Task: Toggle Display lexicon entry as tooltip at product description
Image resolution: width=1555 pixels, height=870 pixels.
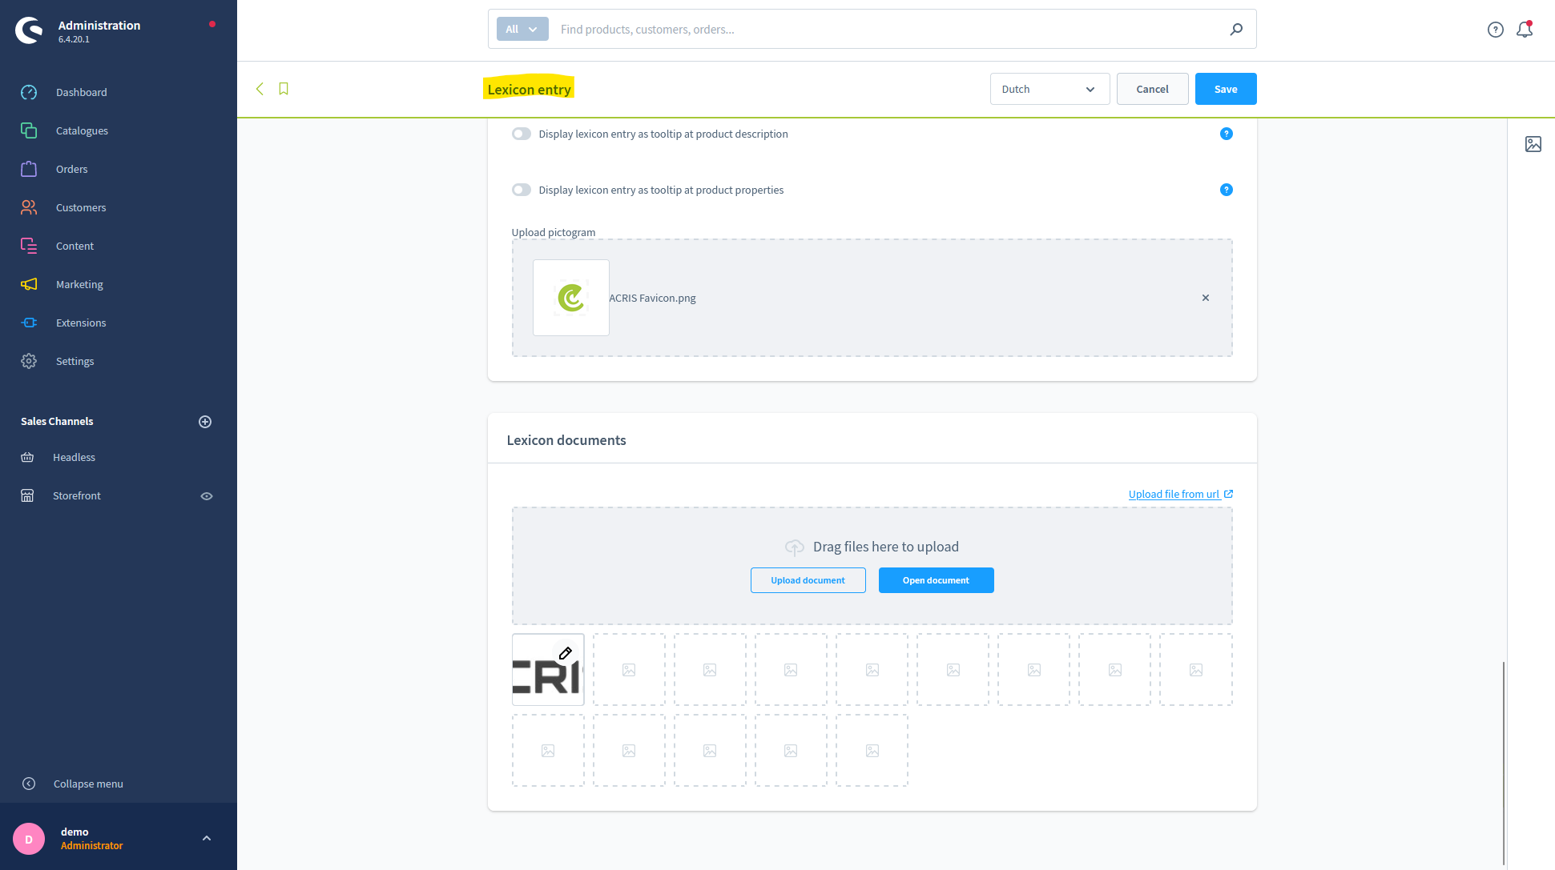Action: click(522, 134)
